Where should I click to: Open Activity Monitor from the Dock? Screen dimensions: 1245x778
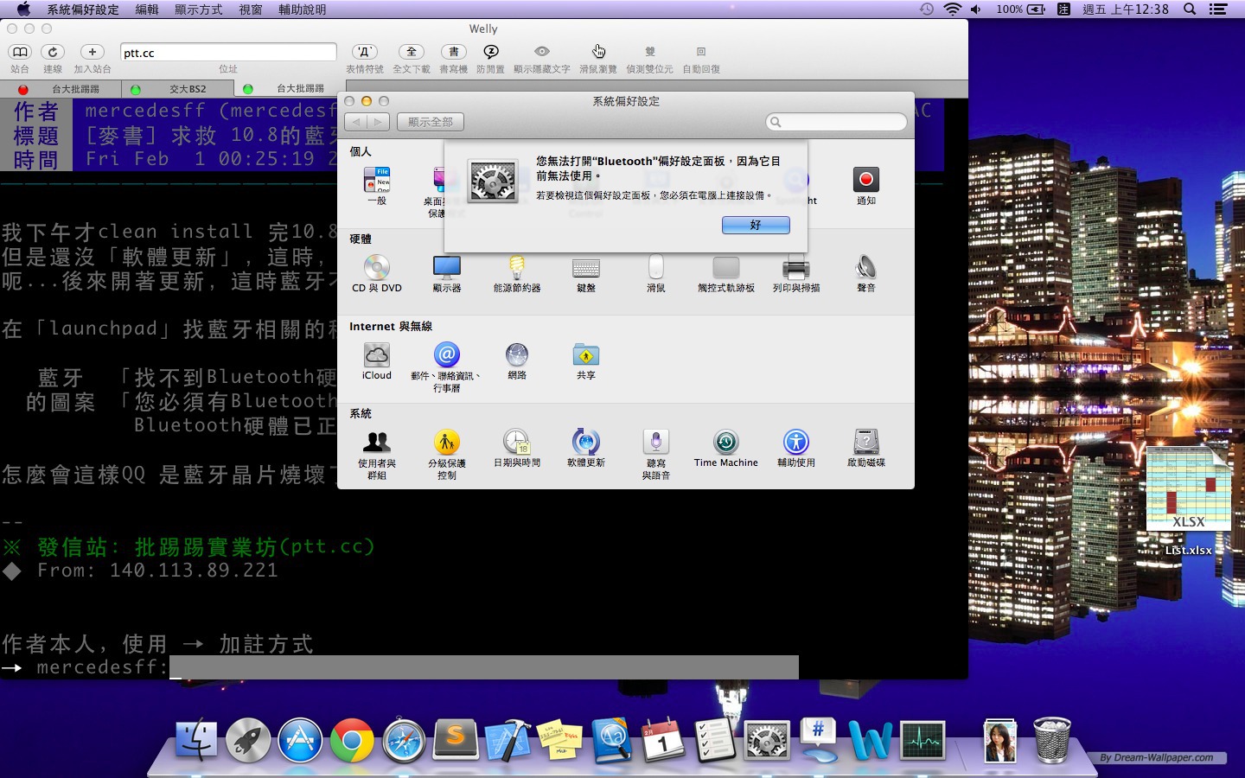click(923, 741)
